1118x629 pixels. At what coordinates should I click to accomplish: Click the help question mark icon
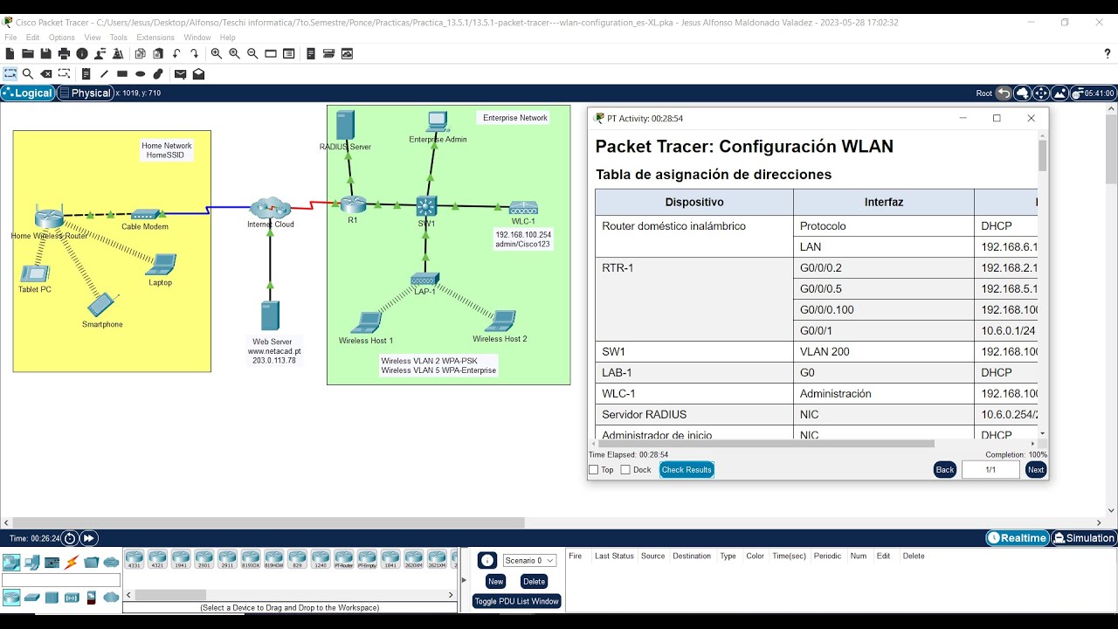click(x=1108, y=53)
